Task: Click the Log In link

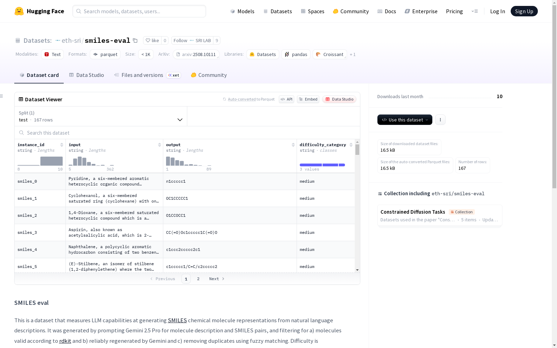Action: [497, 11]
